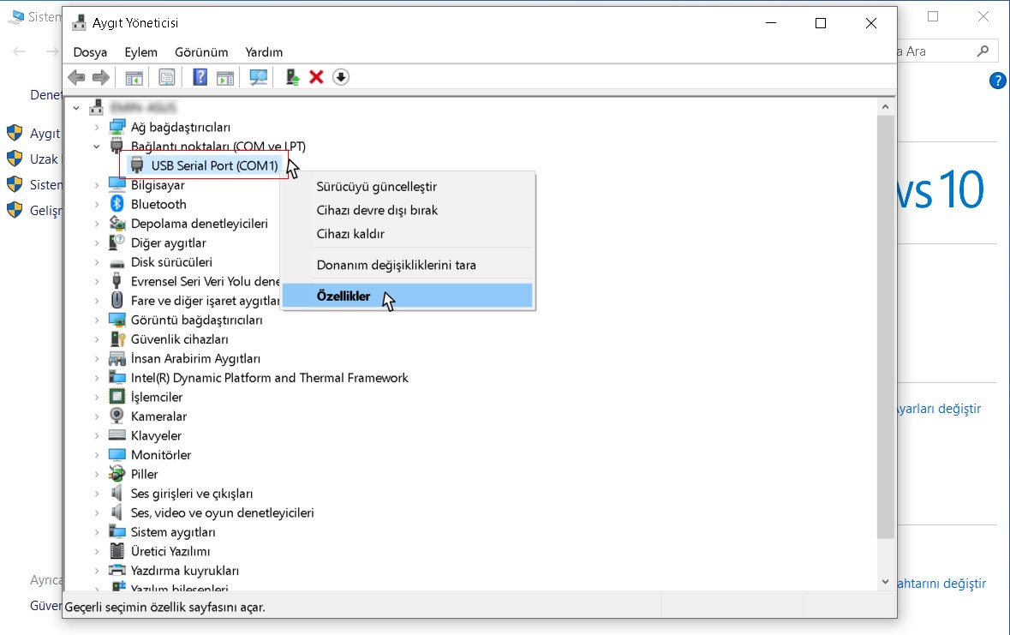This screenshot has height=635, width=1010.
Task: Click the blue question mark help toolbar icon
Action: pos(200,77)
